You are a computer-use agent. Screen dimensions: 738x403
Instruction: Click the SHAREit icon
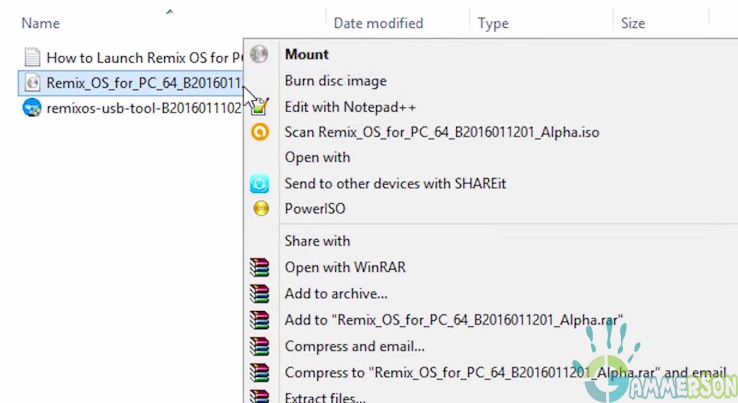coord(260,184)
